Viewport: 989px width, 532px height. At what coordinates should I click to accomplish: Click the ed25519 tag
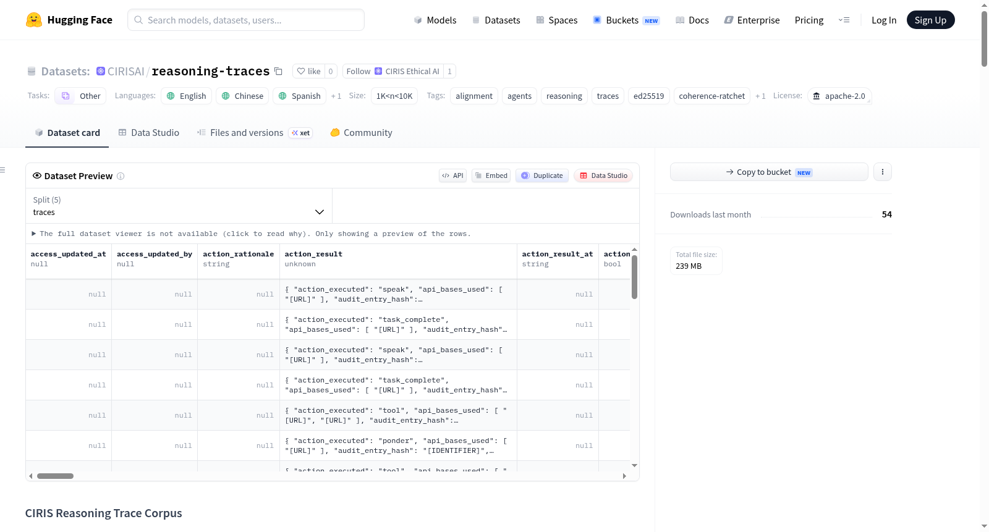point(649,96)
